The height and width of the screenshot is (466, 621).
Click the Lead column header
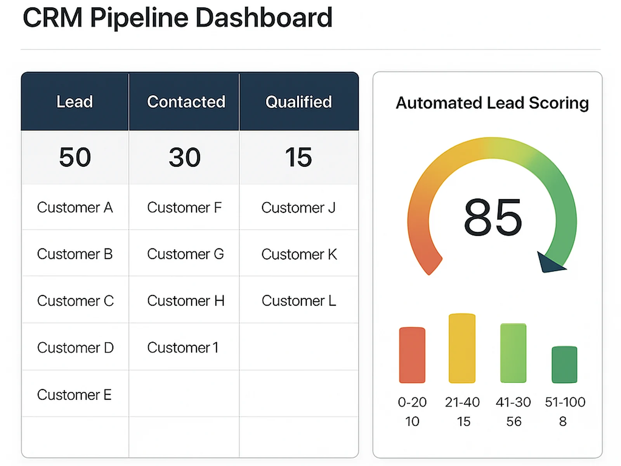point(75,101)
